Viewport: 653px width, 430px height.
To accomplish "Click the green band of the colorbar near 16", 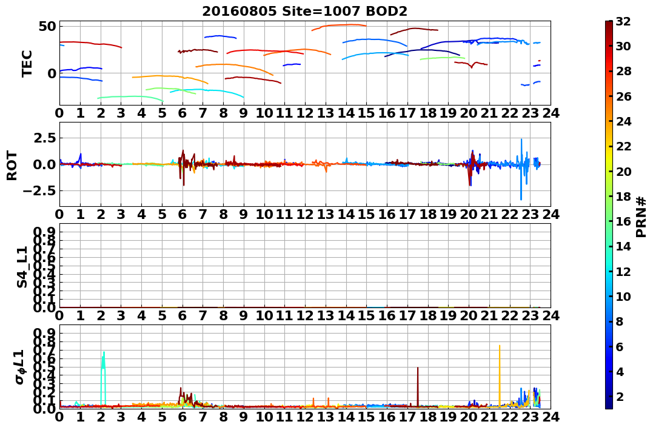I will point(609,221).
